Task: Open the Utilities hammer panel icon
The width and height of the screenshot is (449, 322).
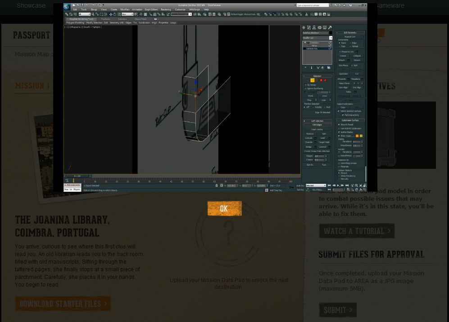Action: 330,27
